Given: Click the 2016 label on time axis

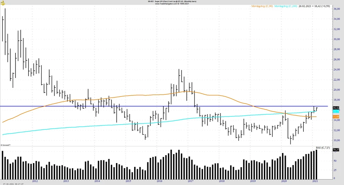Looking at the screenshot, I should click(159, 181).
